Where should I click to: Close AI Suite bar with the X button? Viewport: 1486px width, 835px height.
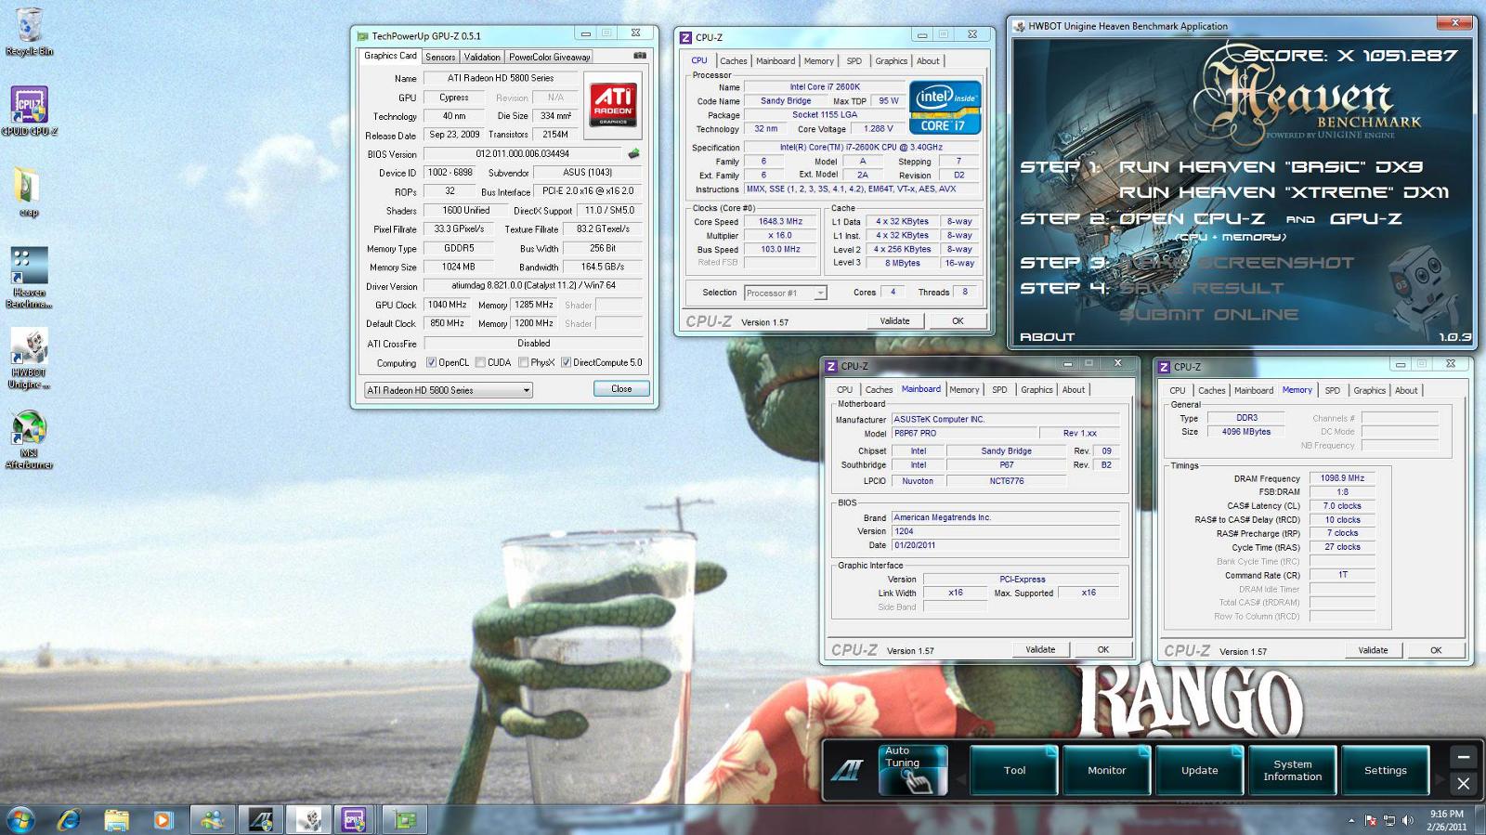pyautogui.click(x=1464, y=784)
